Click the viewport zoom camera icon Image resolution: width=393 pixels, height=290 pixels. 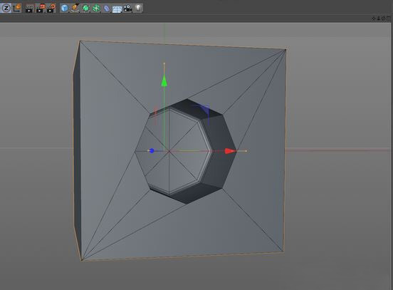pos(379,19)
